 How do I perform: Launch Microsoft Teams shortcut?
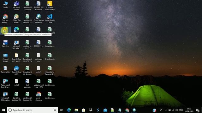(x=16, y=6)
